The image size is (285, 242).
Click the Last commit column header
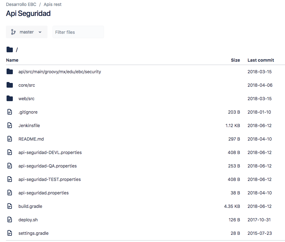point(261,60)
